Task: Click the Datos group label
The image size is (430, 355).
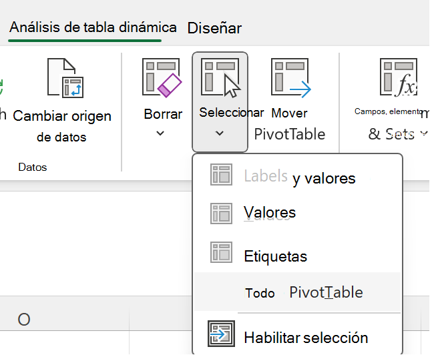Action: pos(33,167)
